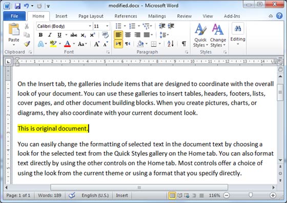Toggle Underline formatting
The height and width of the screenshot is (203, 287).
[59, 35]
